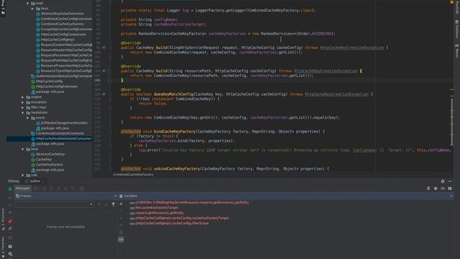
Task: Open the debug layout settings icon
Action: (10, 246)
